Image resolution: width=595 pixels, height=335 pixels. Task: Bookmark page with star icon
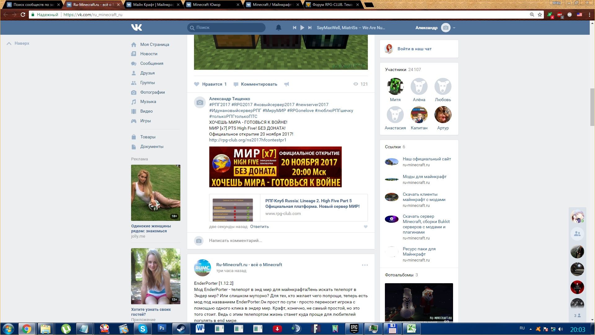coord(540,15)
